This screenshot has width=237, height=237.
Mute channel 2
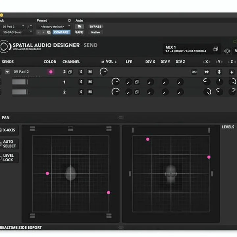point(90,92)
